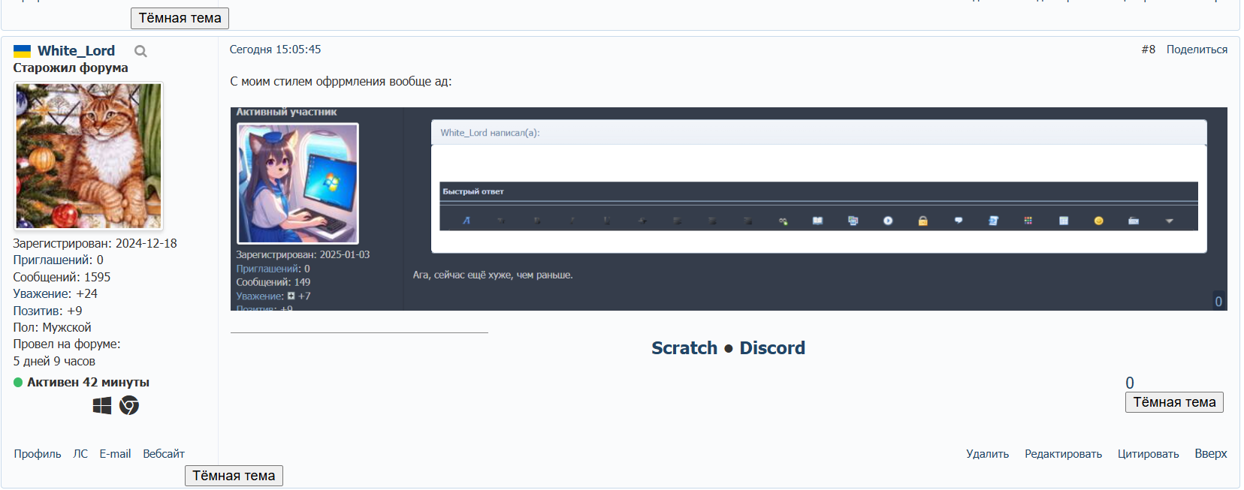
Task: Click the search icon beside White_Lord username
Action: click(140, 51)
